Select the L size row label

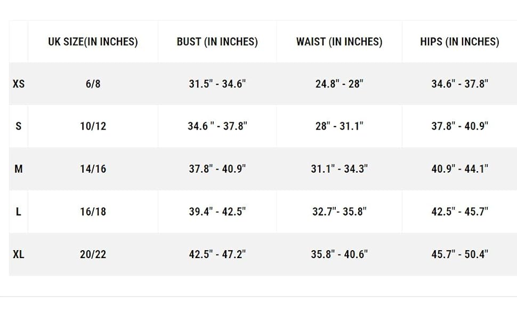[19, 212]
